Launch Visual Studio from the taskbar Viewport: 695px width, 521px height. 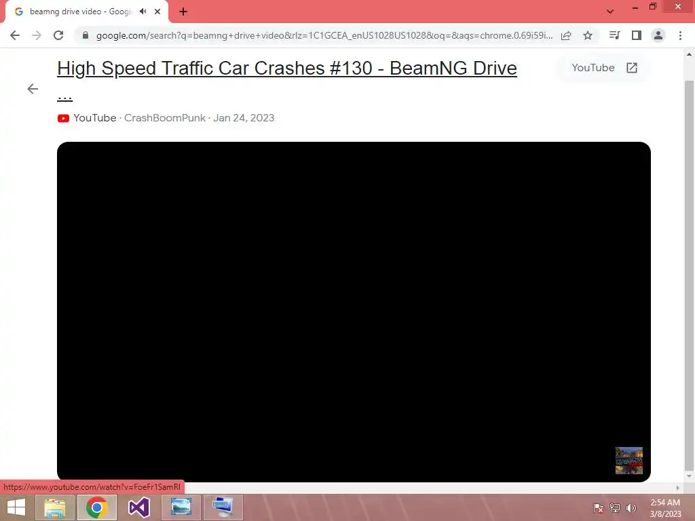(x=138, y=507)
